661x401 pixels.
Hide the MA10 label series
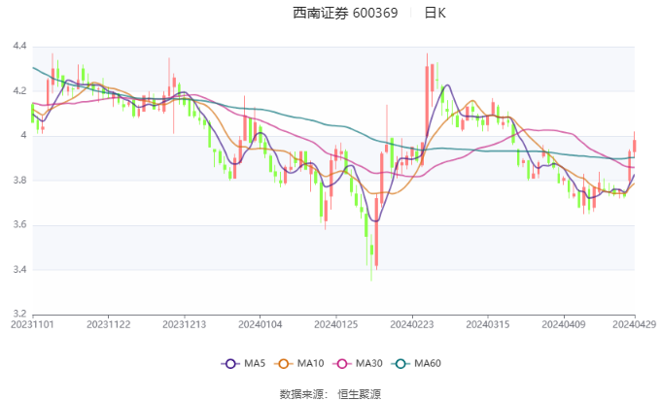tap(311, 363)
